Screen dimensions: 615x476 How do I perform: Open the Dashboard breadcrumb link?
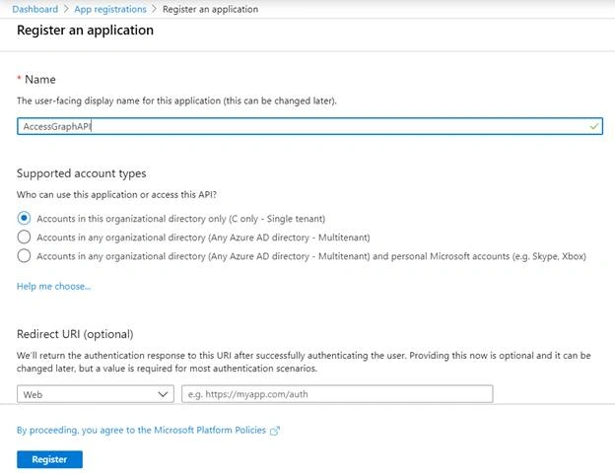(x=34, y=9)
